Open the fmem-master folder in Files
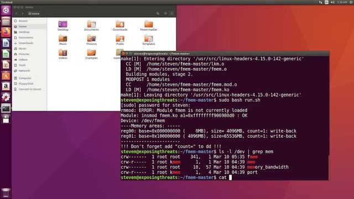The height and width of the screenshot is (199, 354). tap(149, 26)
